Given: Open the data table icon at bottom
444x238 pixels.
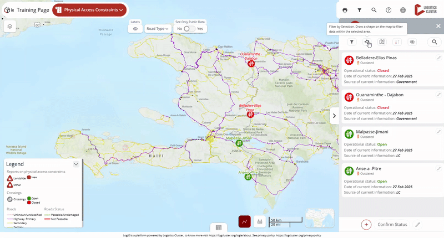Looking at the screenshot, I should 218,227.
